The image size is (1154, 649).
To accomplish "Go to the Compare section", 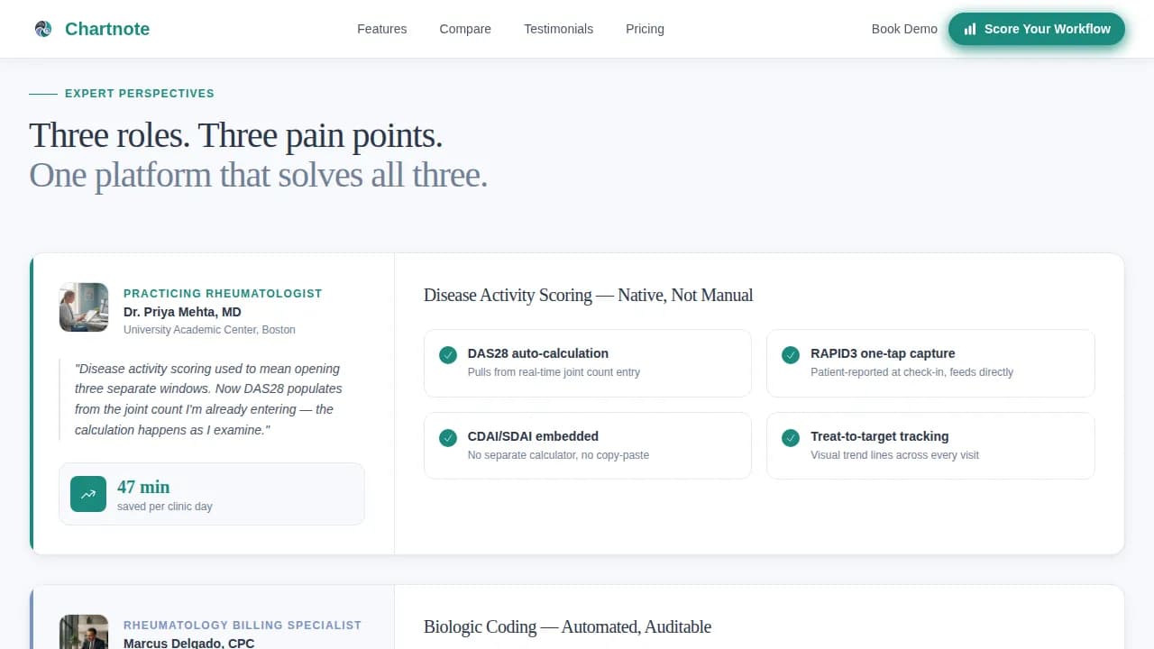I will 465,29.
